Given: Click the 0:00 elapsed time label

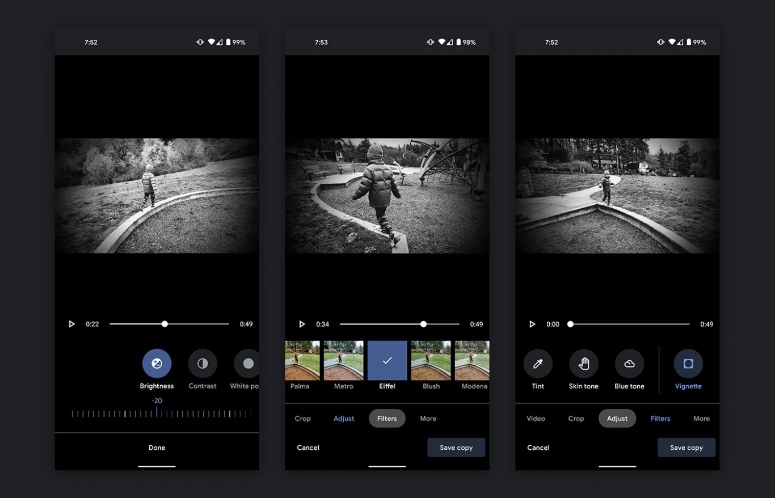Looking at the screenshot, I should click(553, 324).
